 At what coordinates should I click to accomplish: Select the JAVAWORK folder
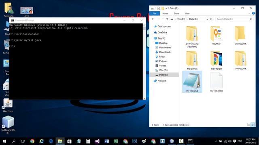point(241,35)
